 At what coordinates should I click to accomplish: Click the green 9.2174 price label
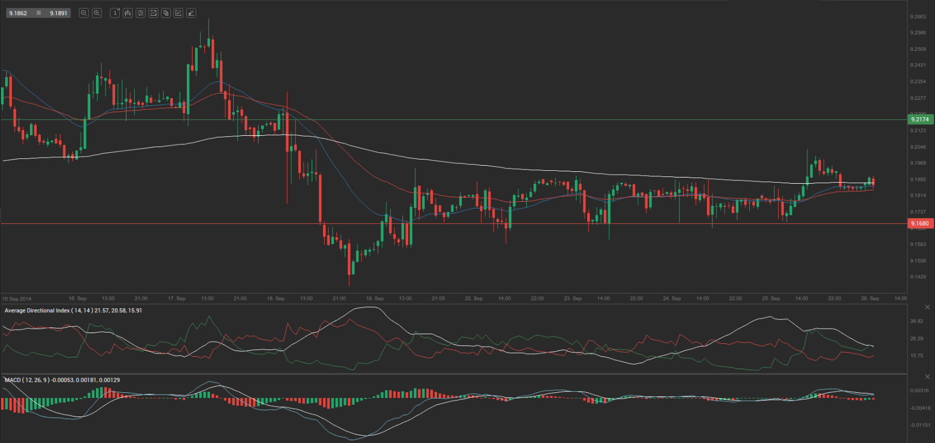(x=920, y=119)
